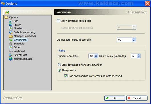Screen dimensions: 151x104
Task: Decrease Number of retries with down arrow
Action: point(96,57)
